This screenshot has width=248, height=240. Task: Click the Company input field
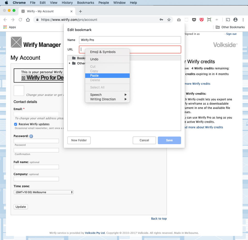[36, 179]
